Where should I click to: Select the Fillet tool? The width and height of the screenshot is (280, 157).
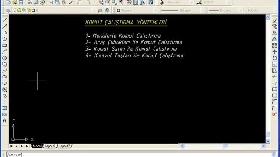click(274, 108)
